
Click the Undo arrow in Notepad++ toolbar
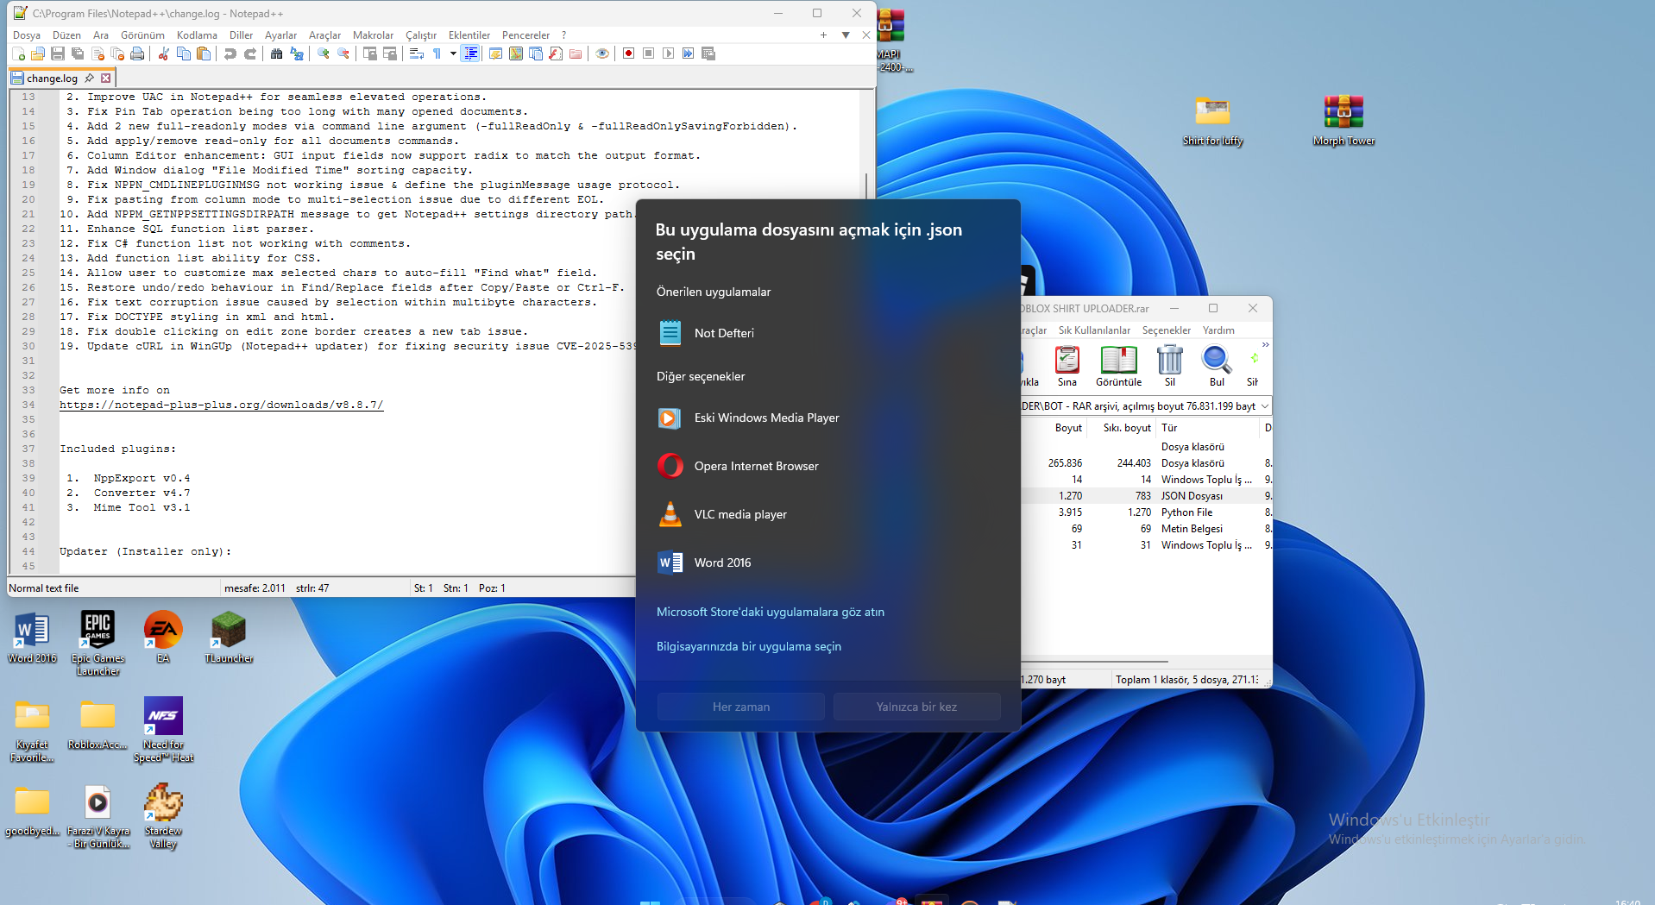pos(230,53)
